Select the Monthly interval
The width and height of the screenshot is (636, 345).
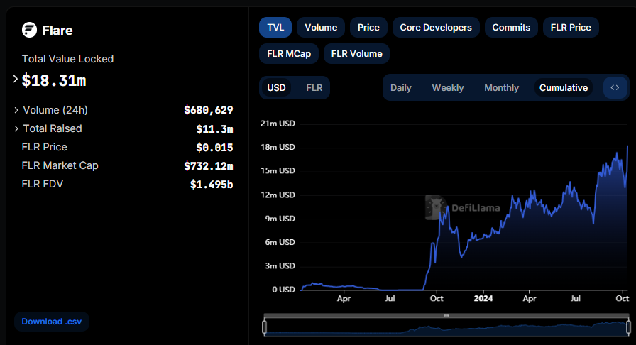click(x=501, y=88)
